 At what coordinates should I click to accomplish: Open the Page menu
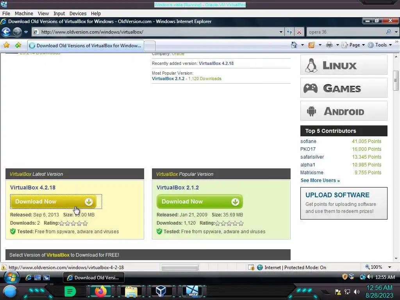click(353, 45)
